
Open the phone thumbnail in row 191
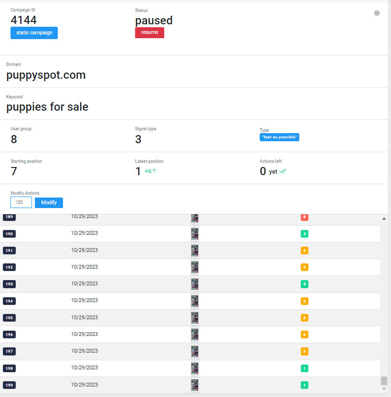pos(195,251)
